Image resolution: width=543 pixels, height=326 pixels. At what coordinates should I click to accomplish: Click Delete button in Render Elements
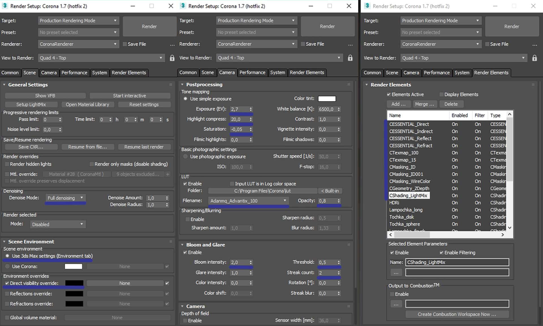451,104
